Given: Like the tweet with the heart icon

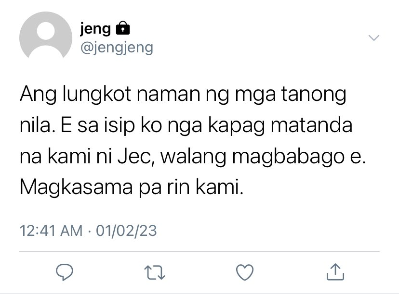Looking at the screenshot, I should [x=245, y=272].
